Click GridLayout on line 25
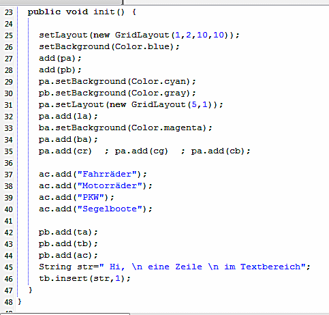The width and height of the screenshot is (329, 315). click(x=142, y=35)
